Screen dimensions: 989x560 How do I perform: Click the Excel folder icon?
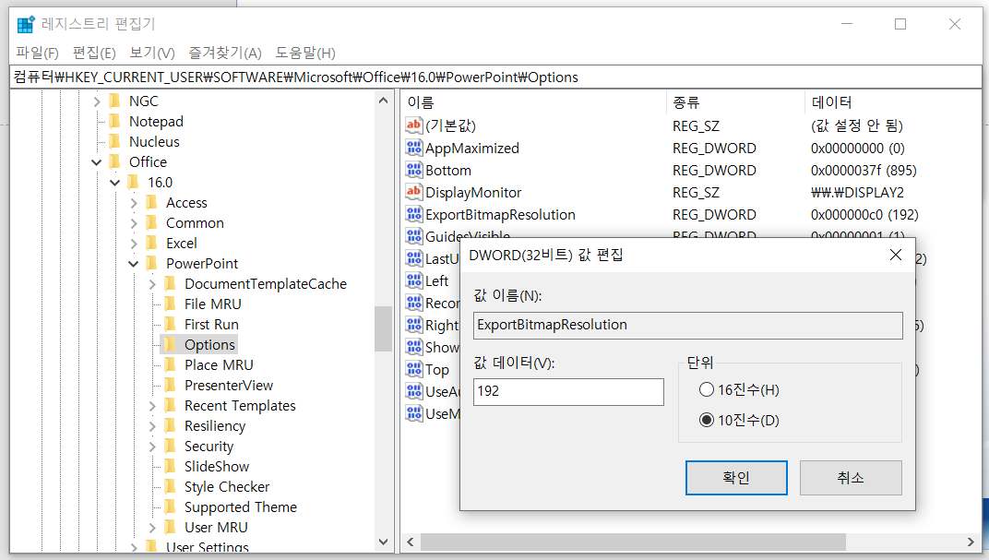click(151, 243)
